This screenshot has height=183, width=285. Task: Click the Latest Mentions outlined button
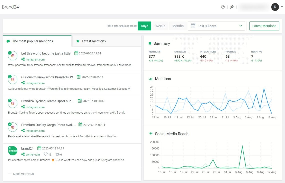click(264, 26)
